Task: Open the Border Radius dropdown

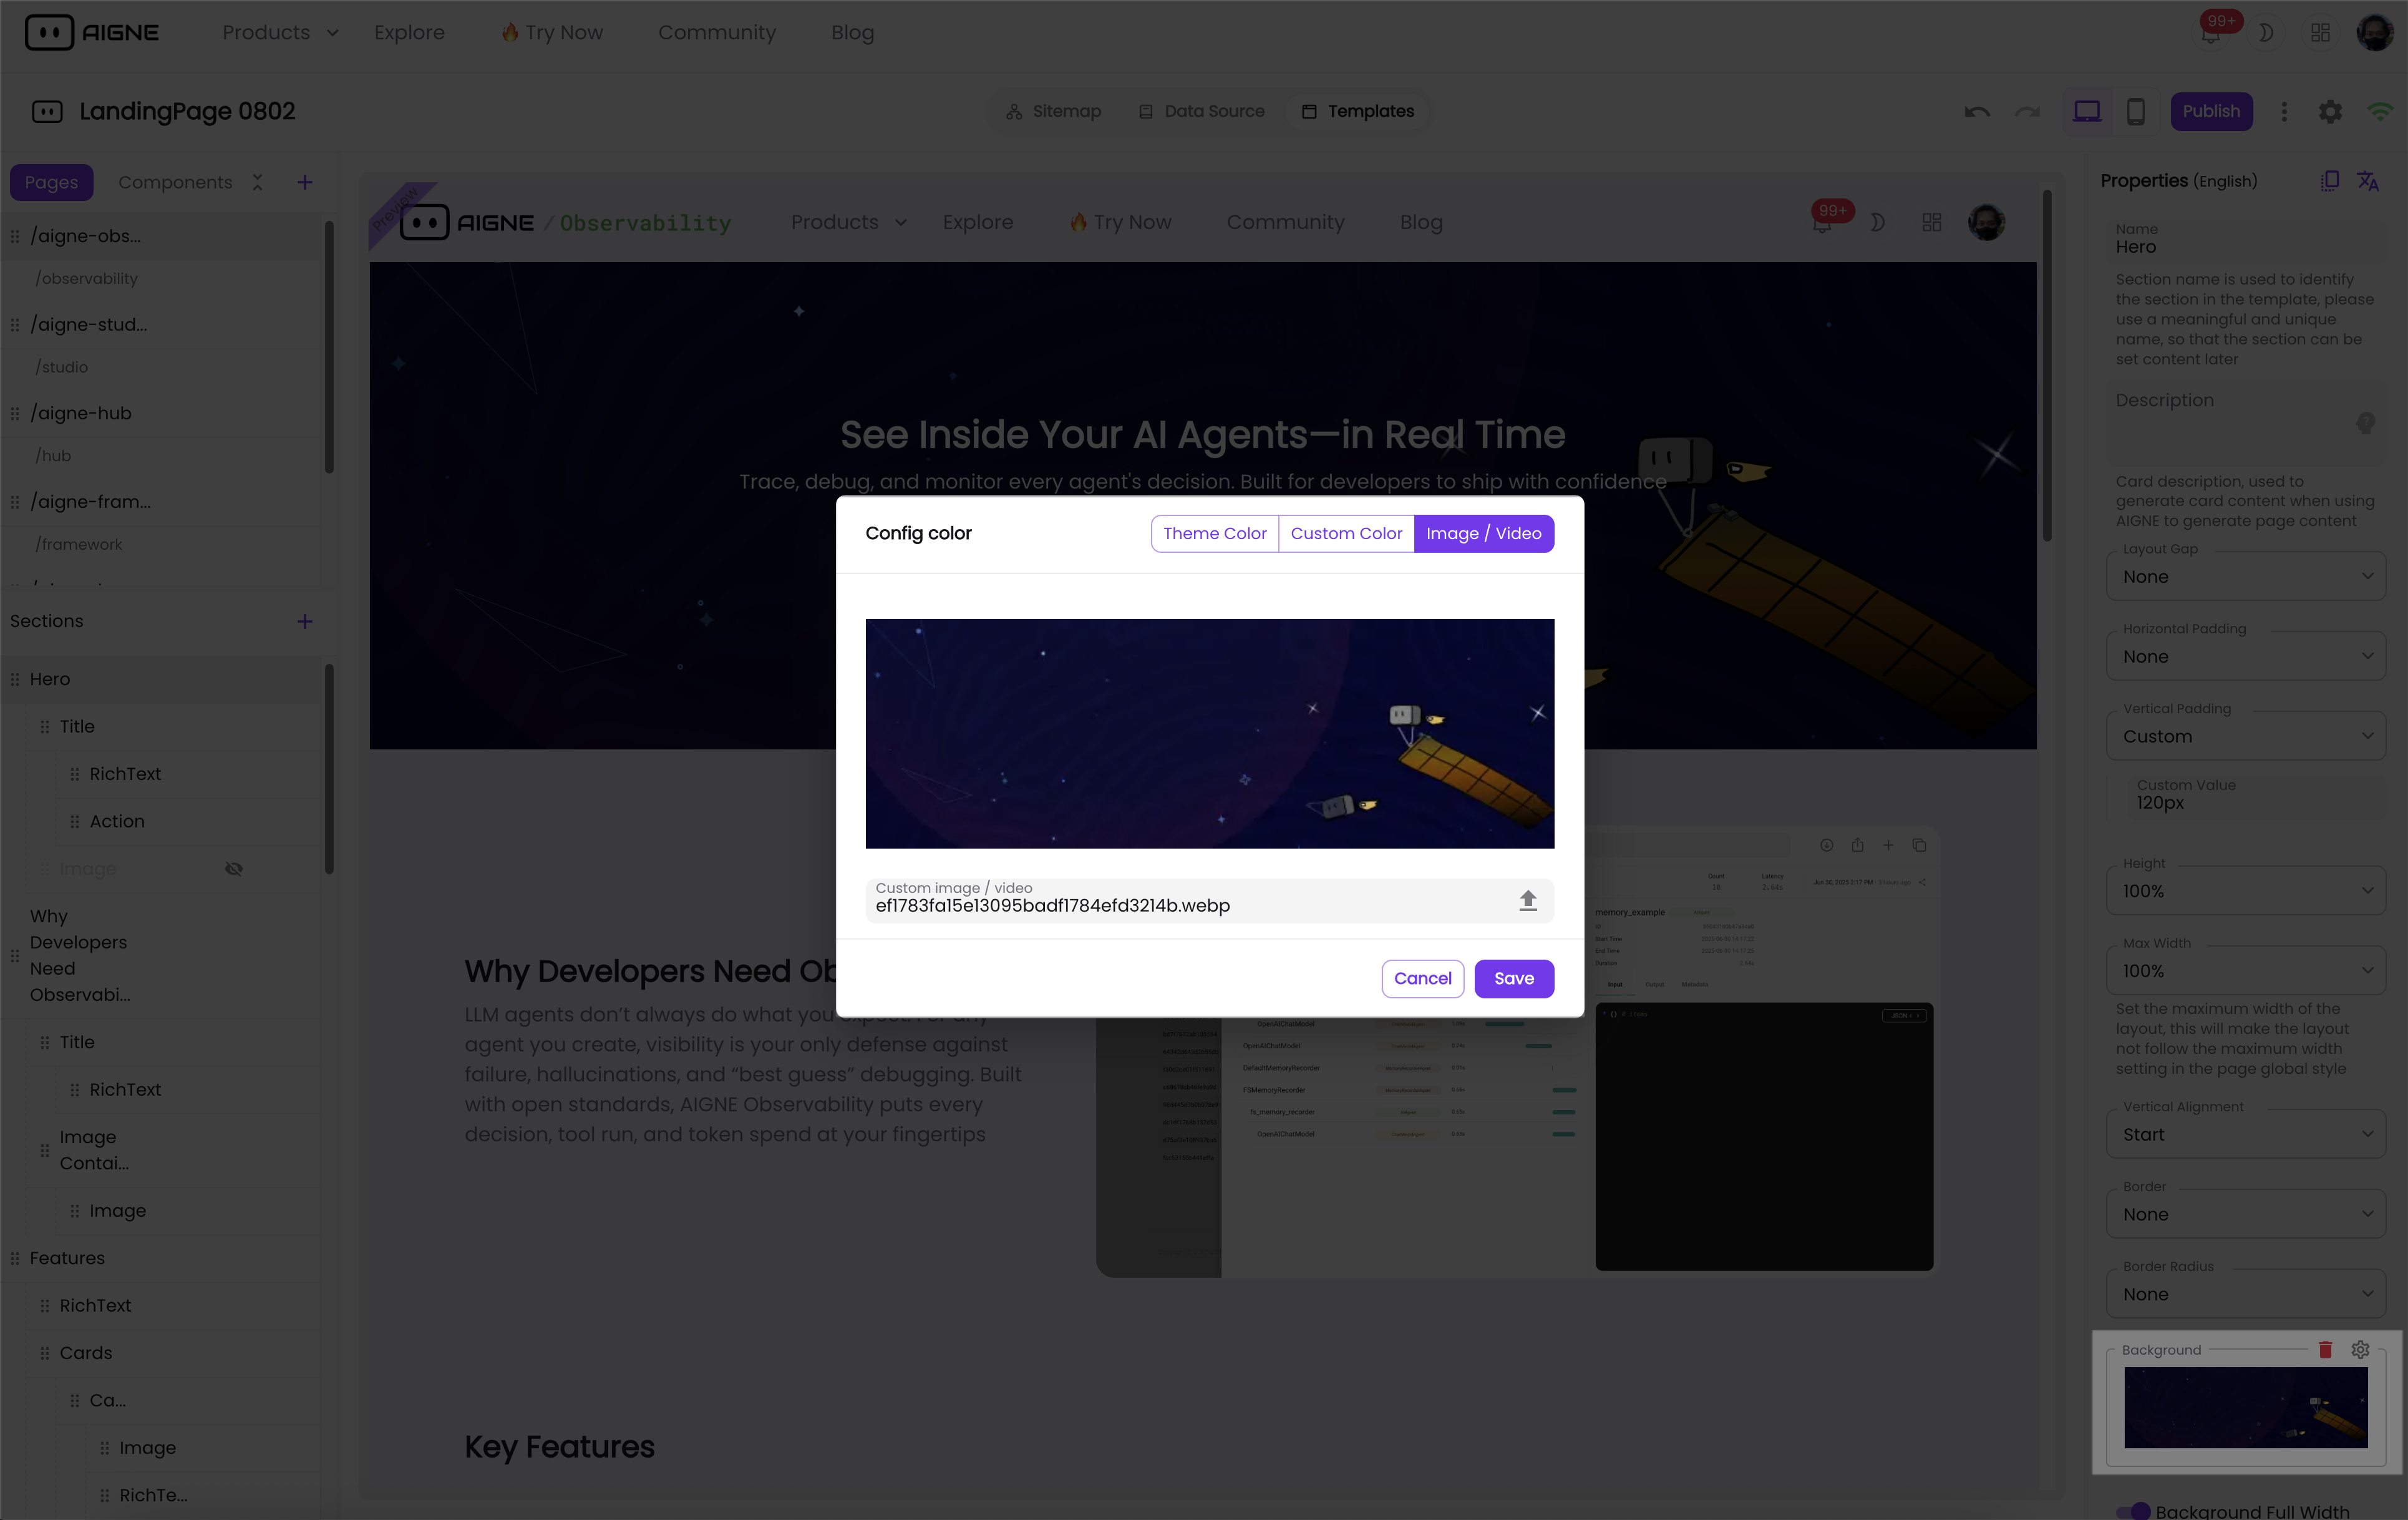Action: 2245,1294
